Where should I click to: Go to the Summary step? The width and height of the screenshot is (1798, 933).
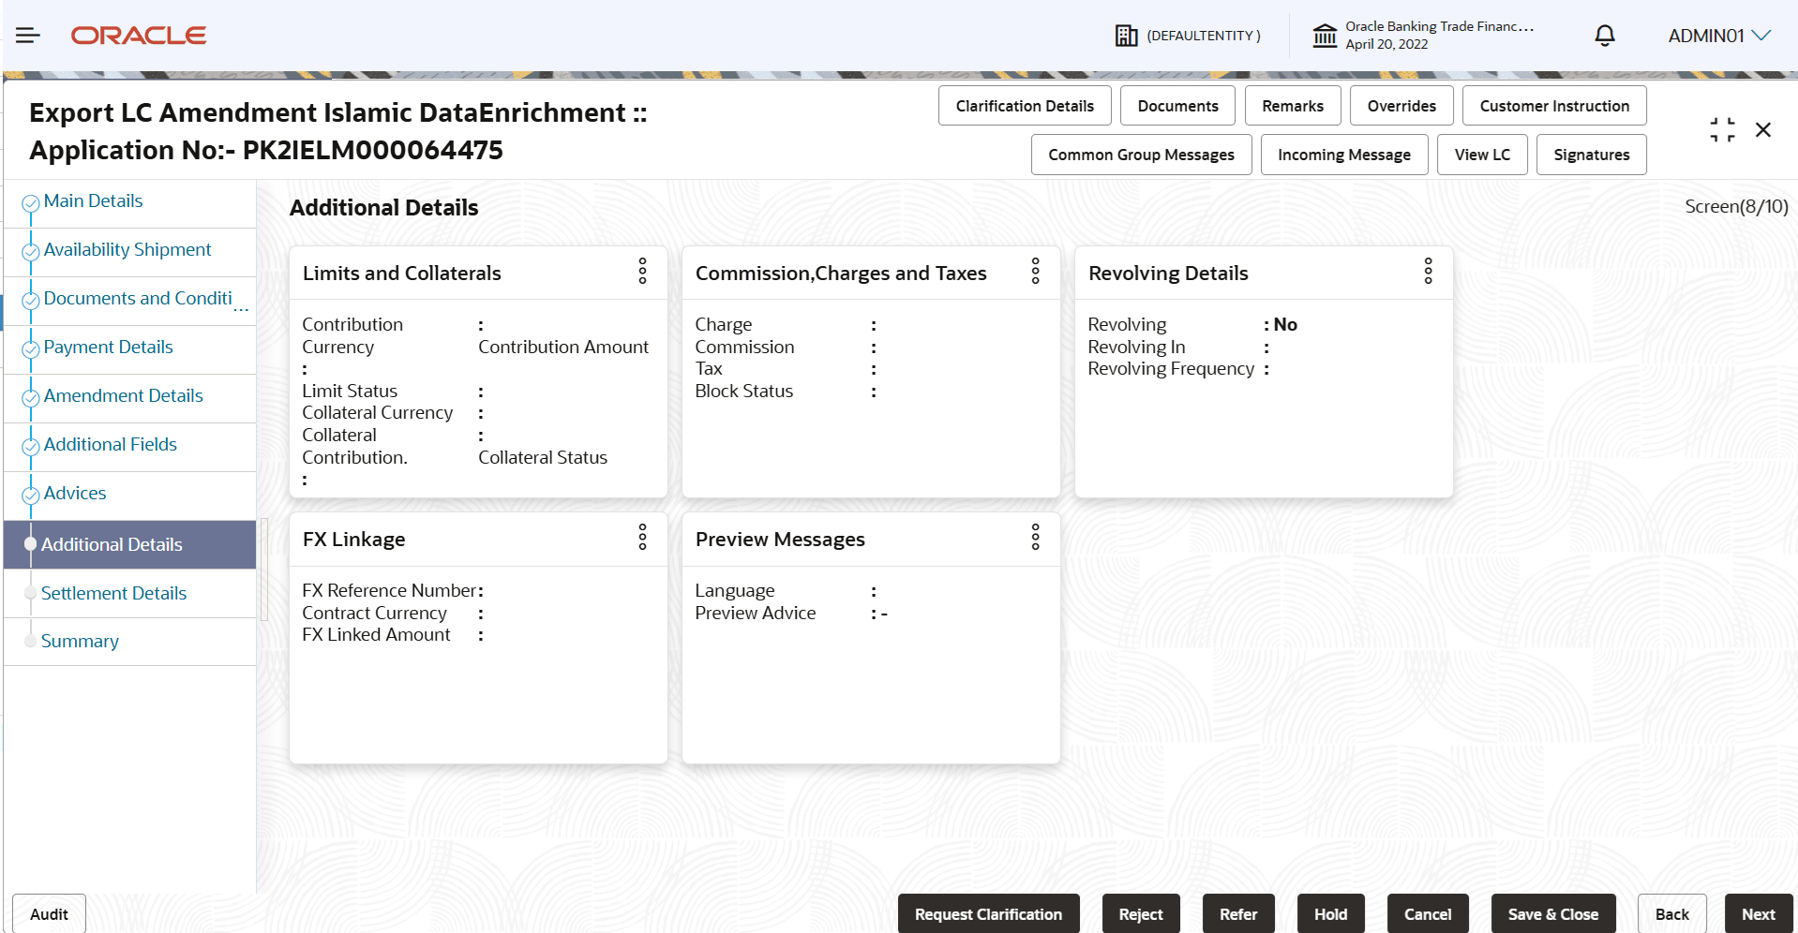(80, 642)
